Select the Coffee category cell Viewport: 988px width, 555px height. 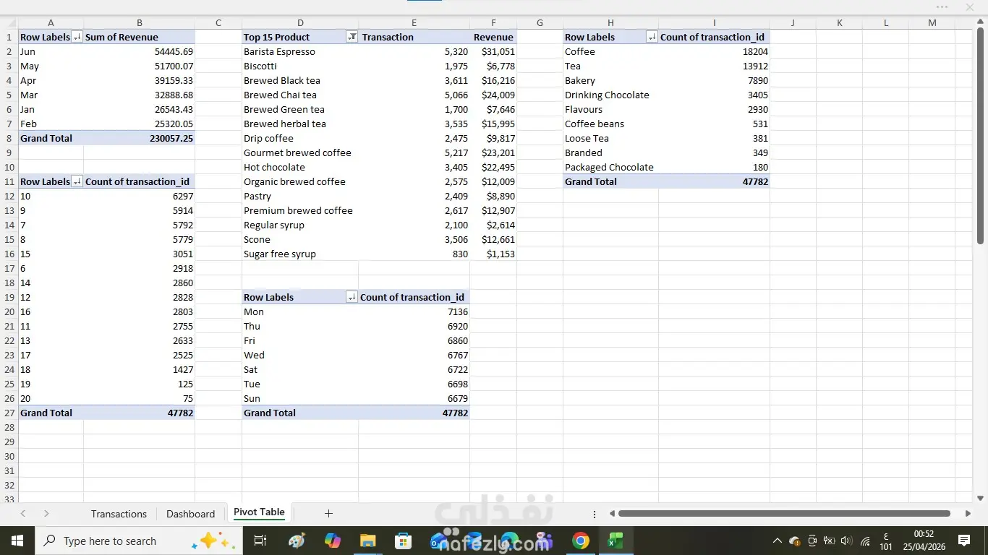tap(610, 51)
